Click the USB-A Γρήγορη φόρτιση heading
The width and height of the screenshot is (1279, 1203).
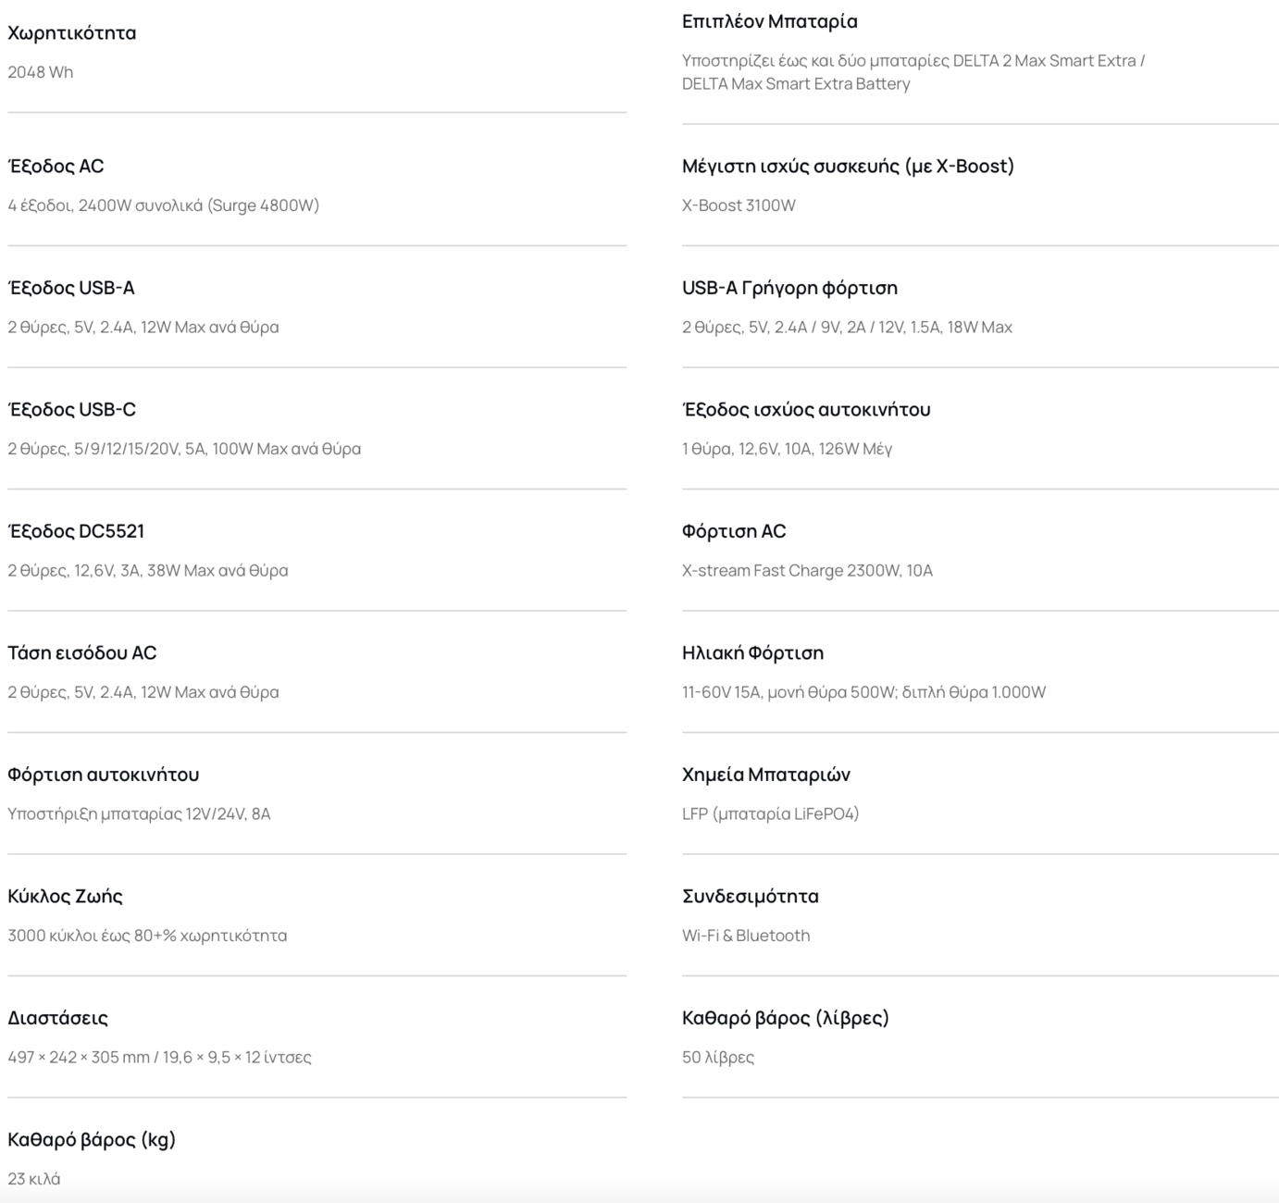point(789,288)
